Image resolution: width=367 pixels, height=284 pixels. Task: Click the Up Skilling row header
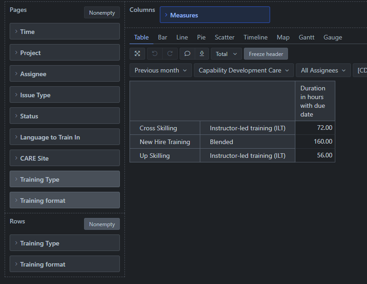pos(165,156)
